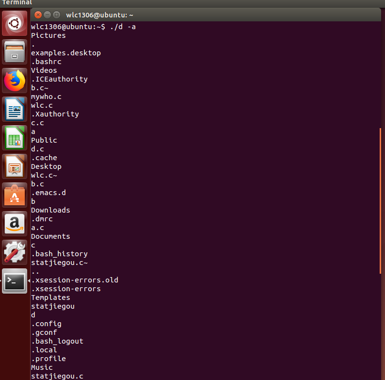The width and height of the screenshot is (385, 380).
Task: Close the terminal window
Action: (38, 15)
